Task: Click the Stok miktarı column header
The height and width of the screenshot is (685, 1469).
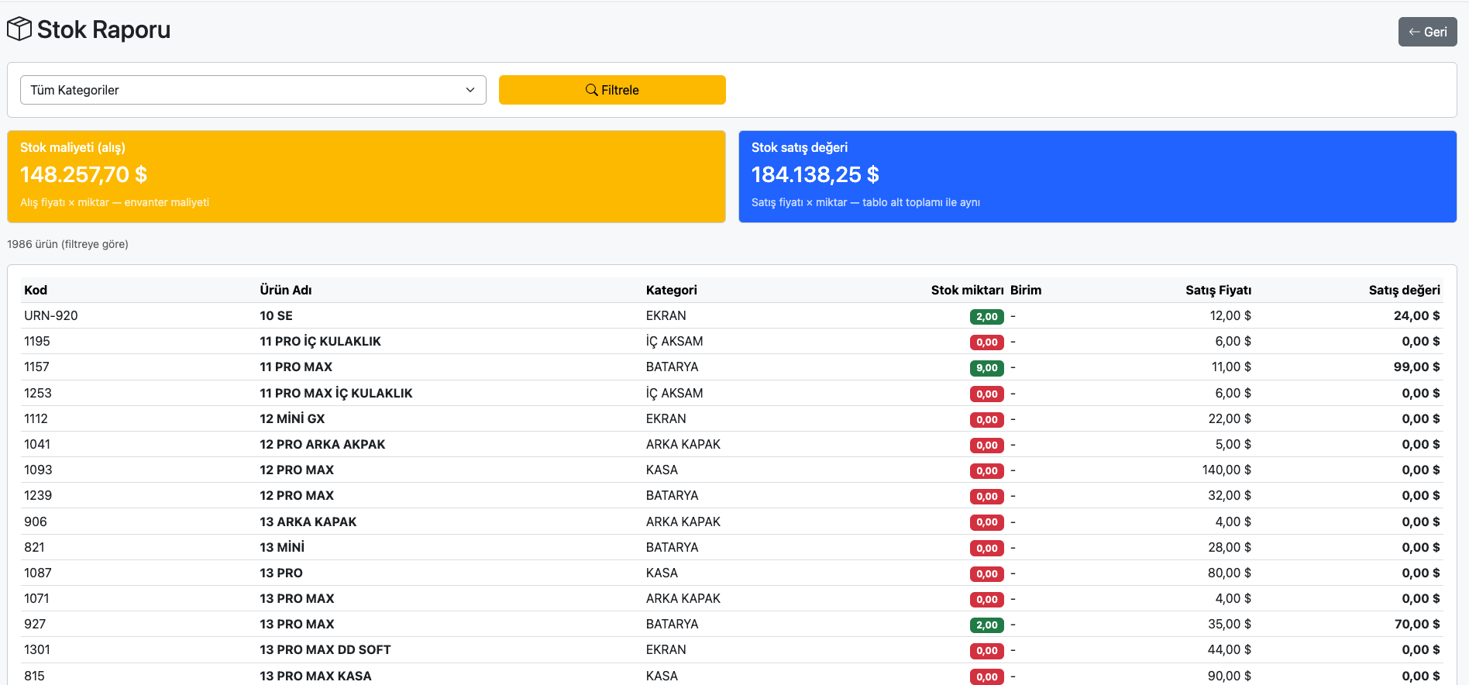Action: coord(967,290)
